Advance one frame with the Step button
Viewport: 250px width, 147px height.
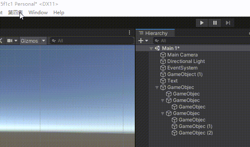228,23
